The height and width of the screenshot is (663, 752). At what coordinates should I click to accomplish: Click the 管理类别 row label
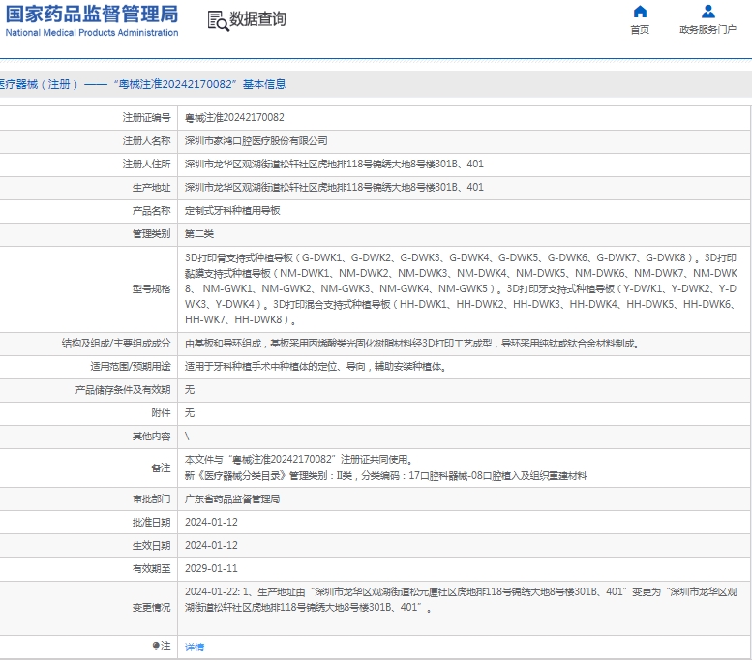(152, 234)
